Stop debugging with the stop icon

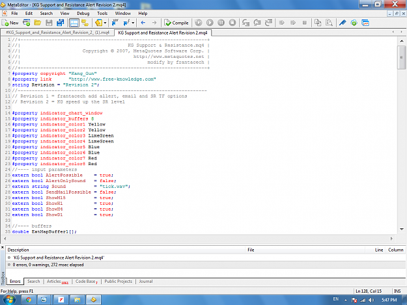point(232,23)
